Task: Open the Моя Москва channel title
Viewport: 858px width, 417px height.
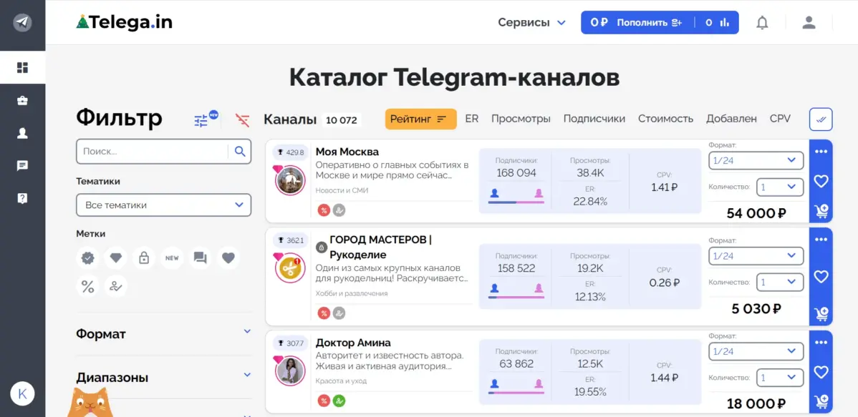Action: tap(347, 152)
